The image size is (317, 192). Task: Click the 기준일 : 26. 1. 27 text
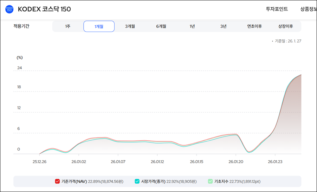point(288,41)
